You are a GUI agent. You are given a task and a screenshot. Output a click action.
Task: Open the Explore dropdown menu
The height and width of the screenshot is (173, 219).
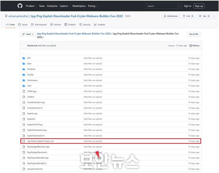65,6
